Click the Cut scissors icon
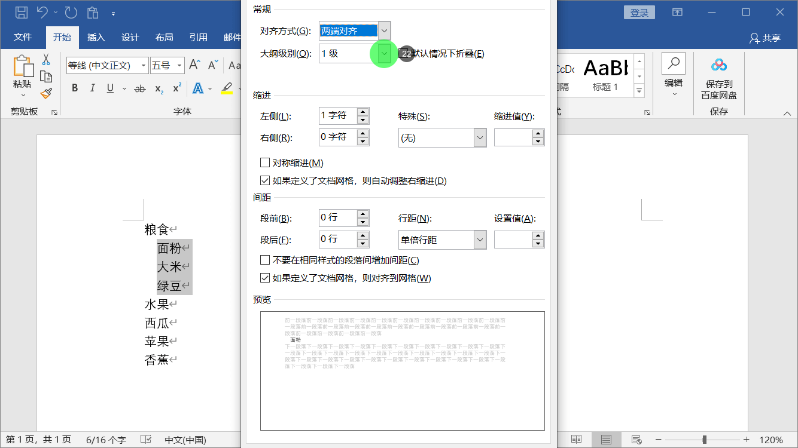 (x=46, y=60)
